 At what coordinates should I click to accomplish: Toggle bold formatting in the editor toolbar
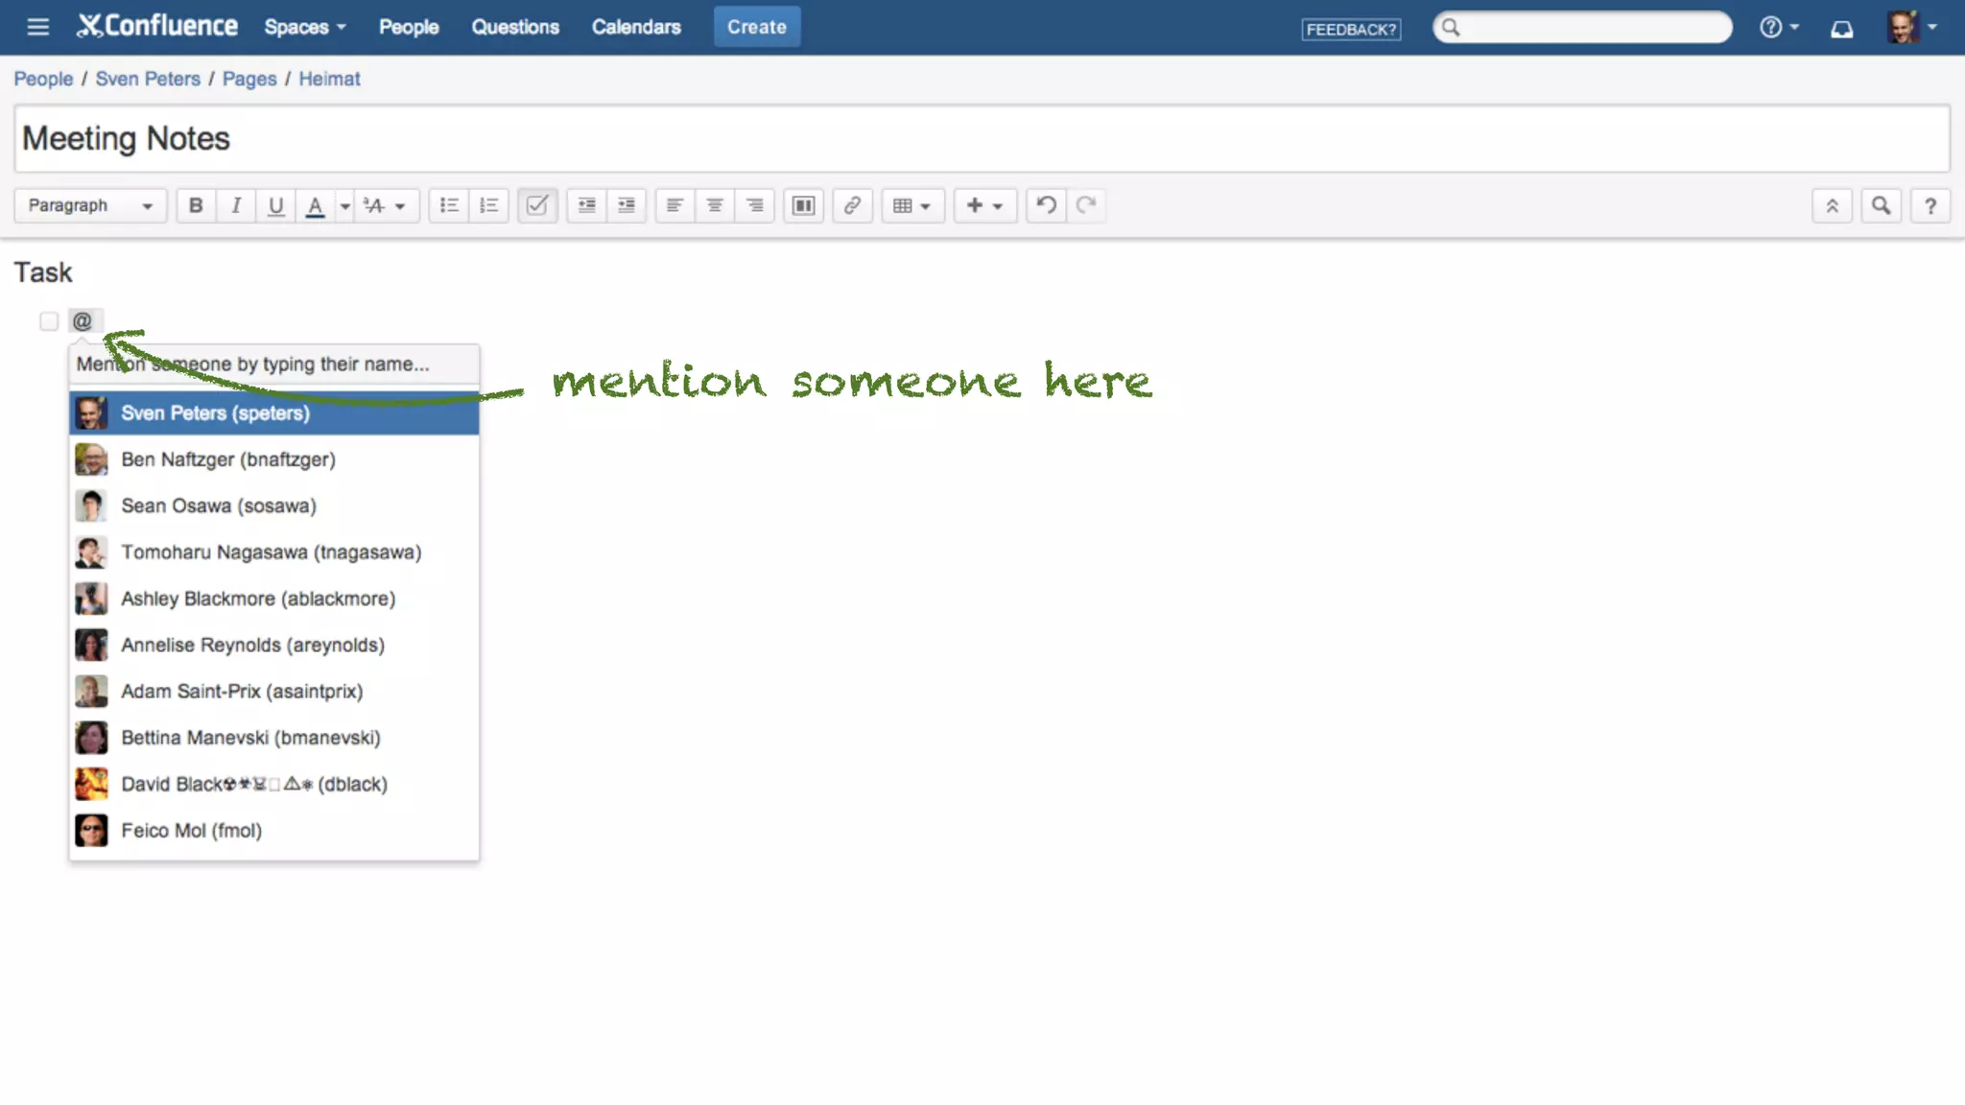click(x=196, y=205)
